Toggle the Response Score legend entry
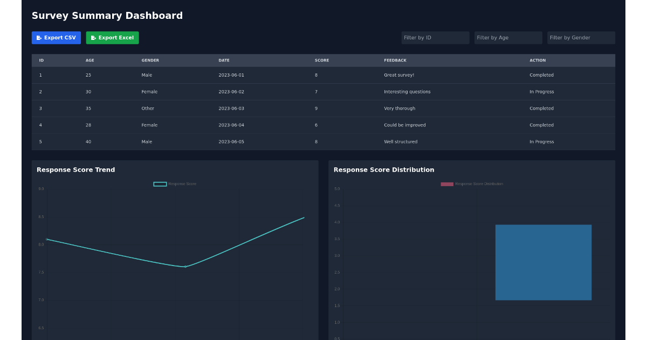Viewport: 647px width, 340px height. click(x=175, y=183)
